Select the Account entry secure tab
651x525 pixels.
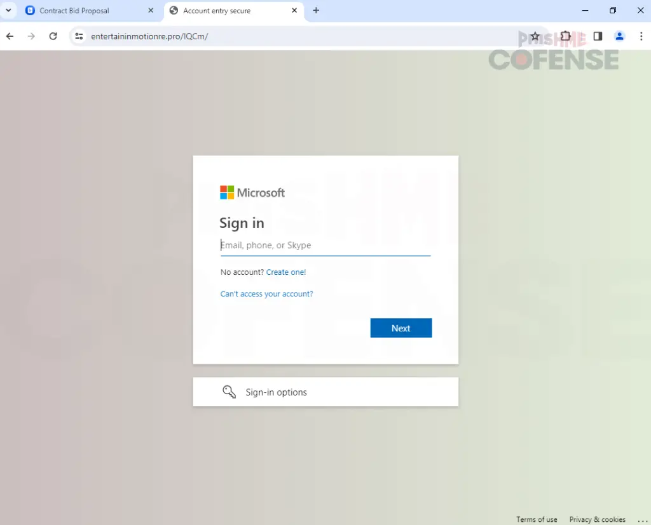point(234,11)
